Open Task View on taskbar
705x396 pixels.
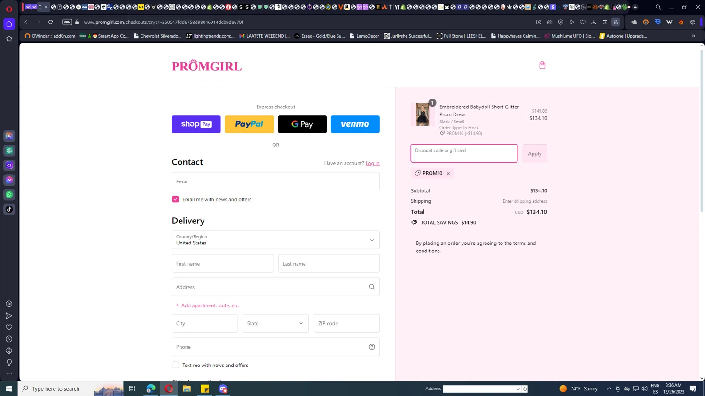click(x=132, y=388)
